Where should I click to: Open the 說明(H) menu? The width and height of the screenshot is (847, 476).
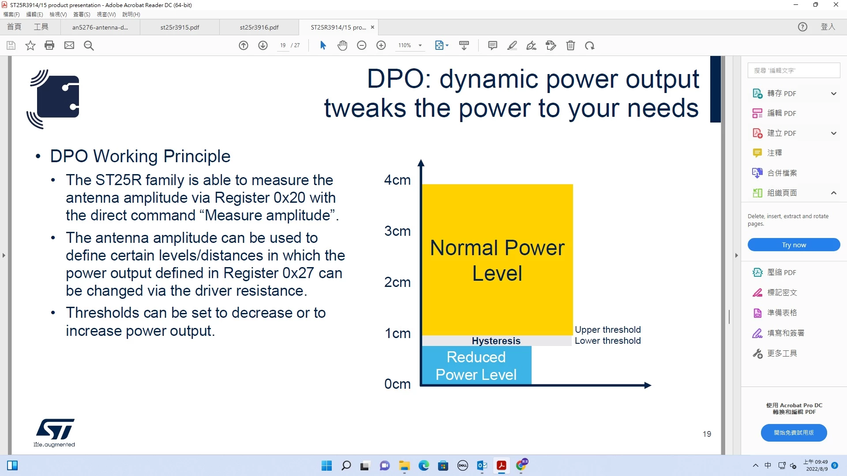131,15
